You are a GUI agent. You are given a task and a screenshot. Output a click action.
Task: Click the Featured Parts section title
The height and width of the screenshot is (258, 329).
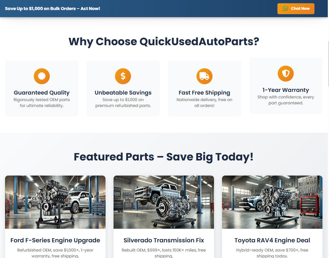coord(164,157)
